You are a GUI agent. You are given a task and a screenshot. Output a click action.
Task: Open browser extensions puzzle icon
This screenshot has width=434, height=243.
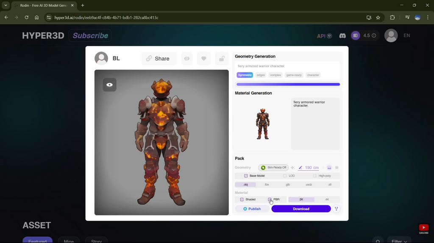point(392,17)
